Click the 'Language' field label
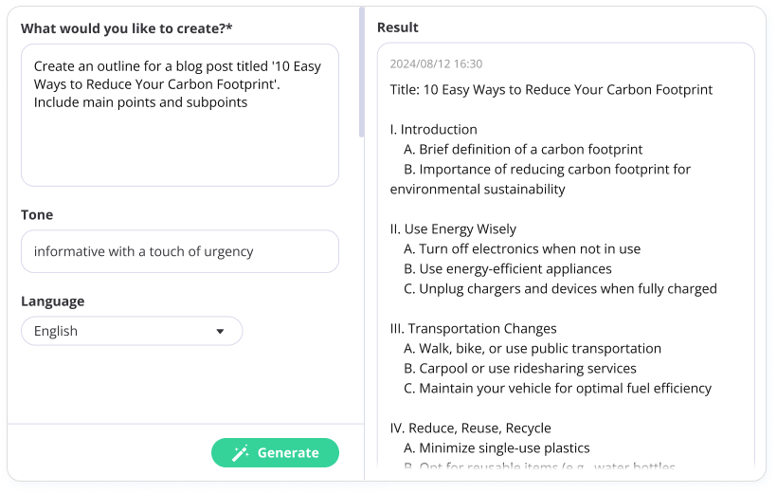Image resolution: width=777 pixels, height=493 pixels. pyautogui.click(x=52, y=301)
